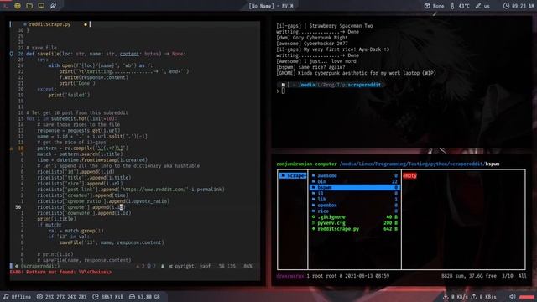
Task: Click ranger's 'ronjan@ronjan-computer' title text
Action: click(306, 164)
